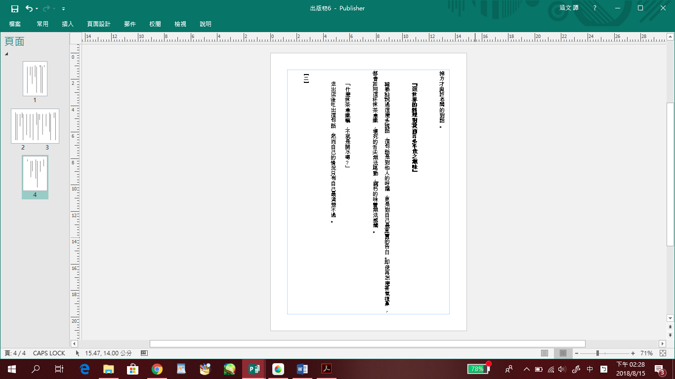Open the 頁面設計 (Page Design) tab
The image size is (675, 379).
pyautogui.click(x=99, y=24)
